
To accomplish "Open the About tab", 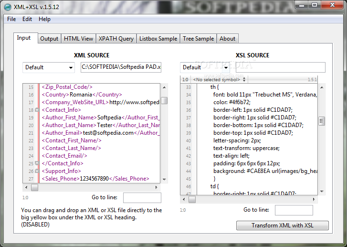I will [x=227, y=39].
